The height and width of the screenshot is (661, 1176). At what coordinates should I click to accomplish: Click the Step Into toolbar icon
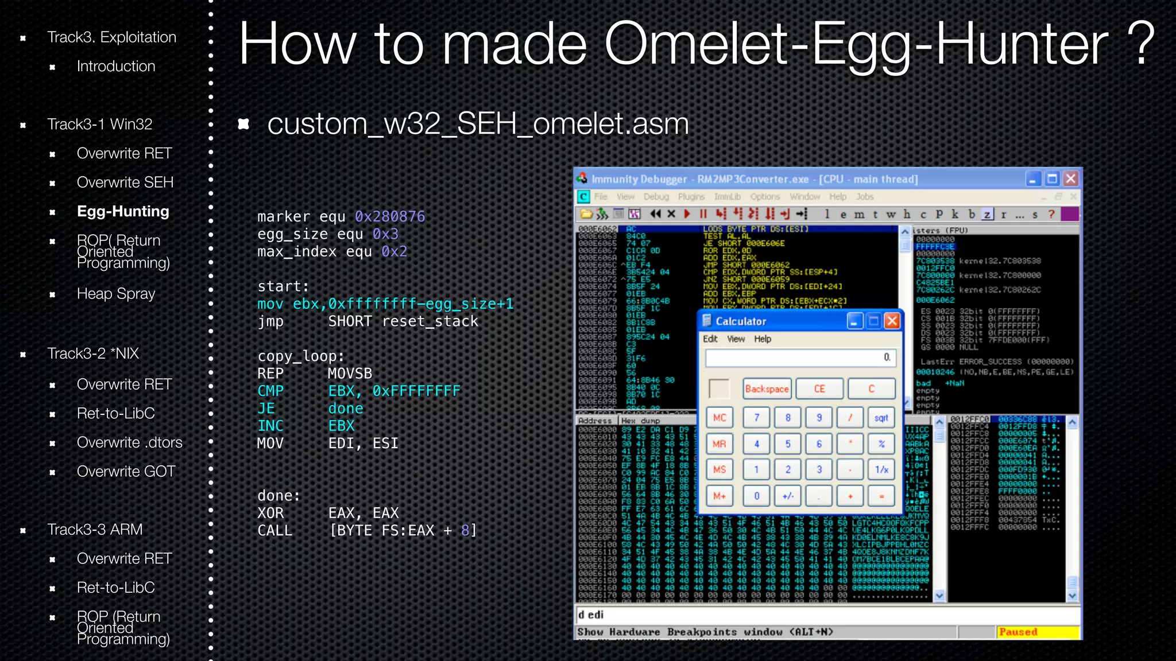pos(721,214)
